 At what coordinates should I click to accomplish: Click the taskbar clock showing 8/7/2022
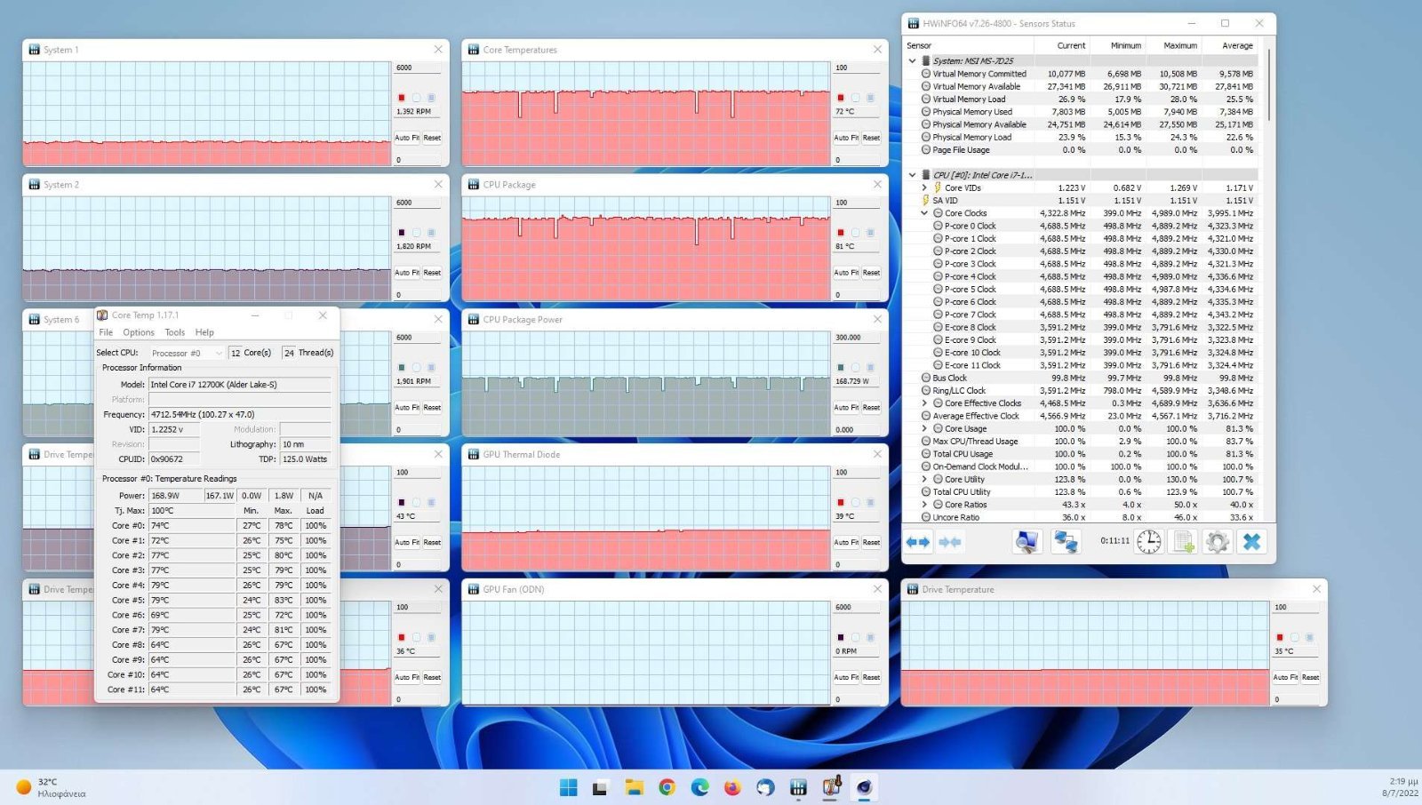1400,787
